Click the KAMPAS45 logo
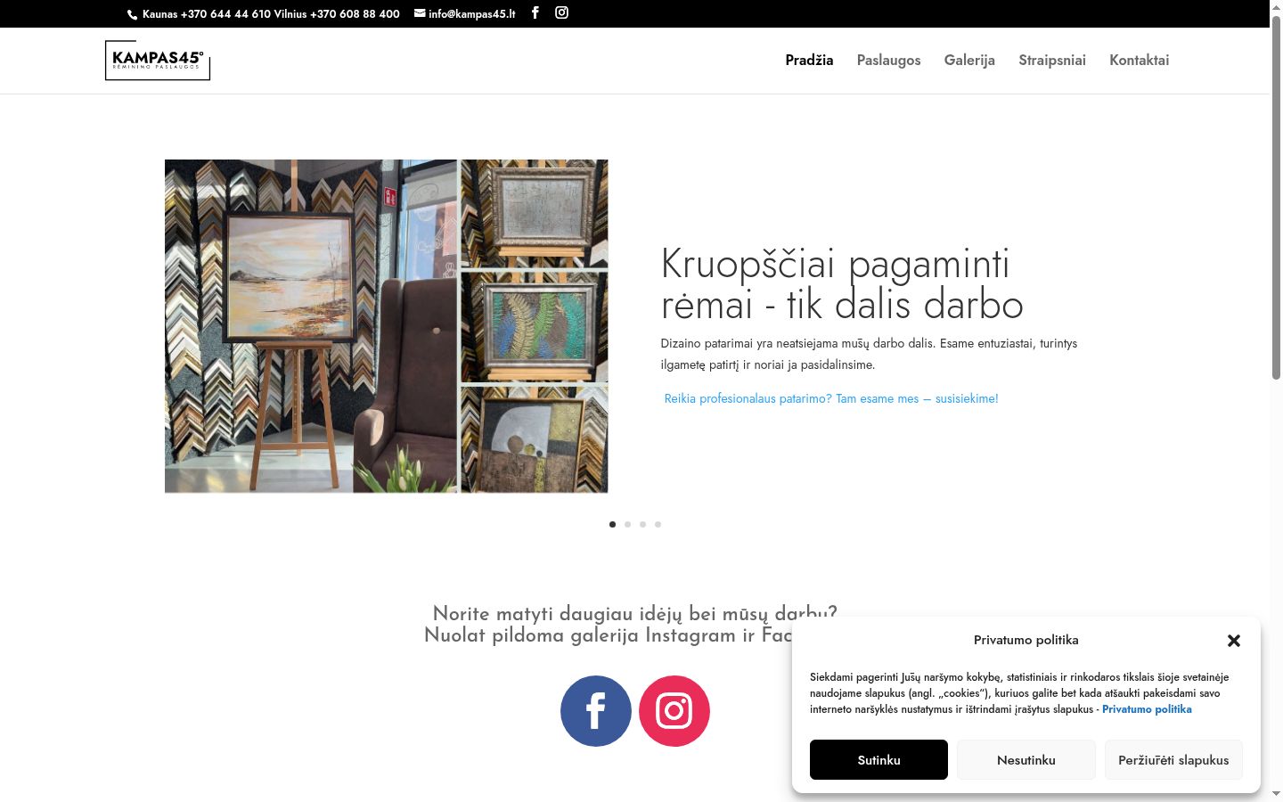Screen dimensions: 1283x802 pyautogui.click(x=158, y=61)
